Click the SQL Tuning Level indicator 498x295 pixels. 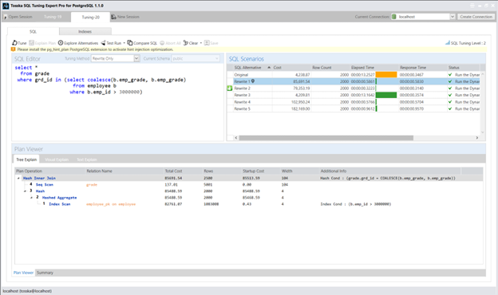465,43
